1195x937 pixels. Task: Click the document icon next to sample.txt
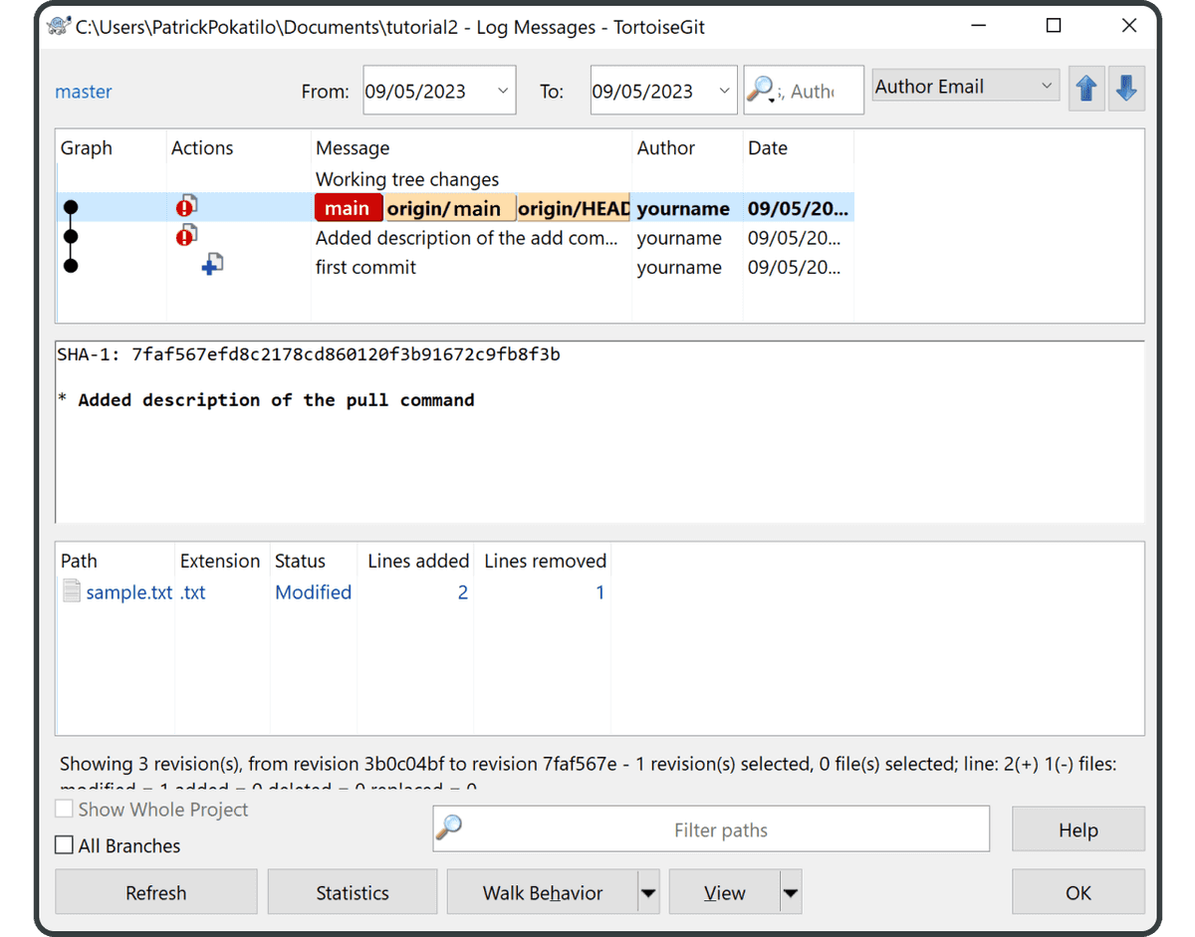[70, 590]
